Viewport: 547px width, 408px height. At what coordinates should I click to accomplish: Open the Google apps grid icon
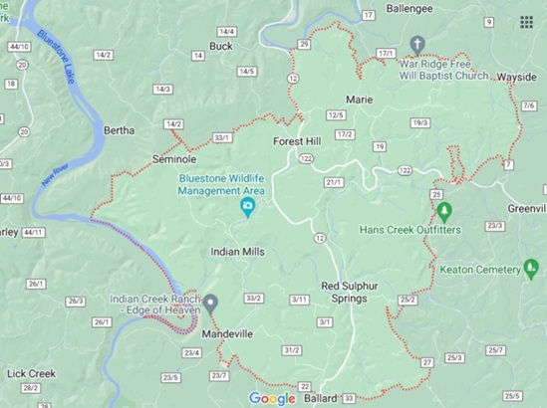pos(526,22)
